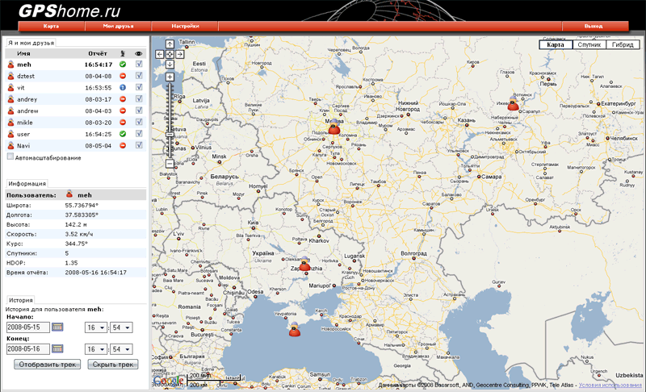Open the Мои друзья menu item
The image size is (646, 392).
click(x=118, y=26)
